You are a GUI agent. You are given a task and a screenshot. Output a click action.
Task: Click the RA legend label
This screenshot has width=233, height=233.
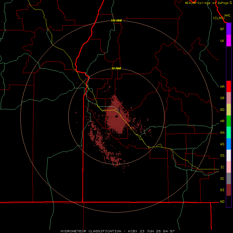click(222, 133)
